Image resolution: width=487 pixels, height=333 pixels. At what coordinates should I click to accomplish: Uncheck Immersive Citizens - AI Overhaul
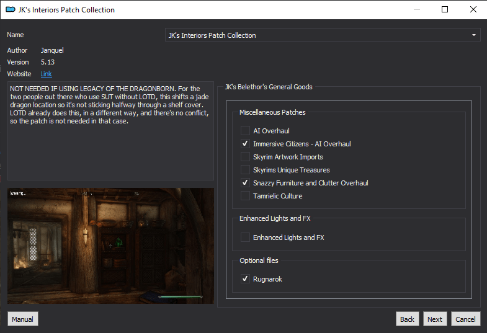click(x=245, y=144)
